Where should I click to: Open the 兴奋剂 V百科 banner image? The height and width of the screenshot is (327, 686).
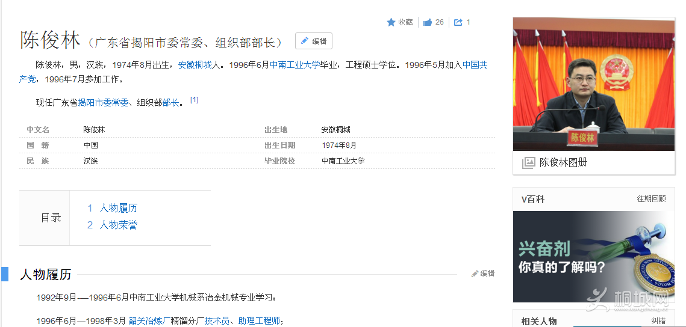pos(593,257)
